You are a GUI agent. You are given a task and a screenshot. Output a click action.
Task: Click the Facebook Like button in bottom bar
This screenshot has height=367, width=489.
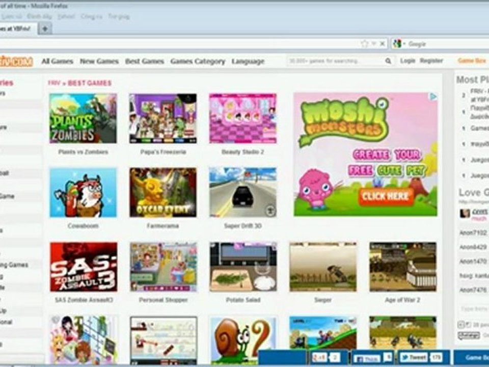[368, 358]
